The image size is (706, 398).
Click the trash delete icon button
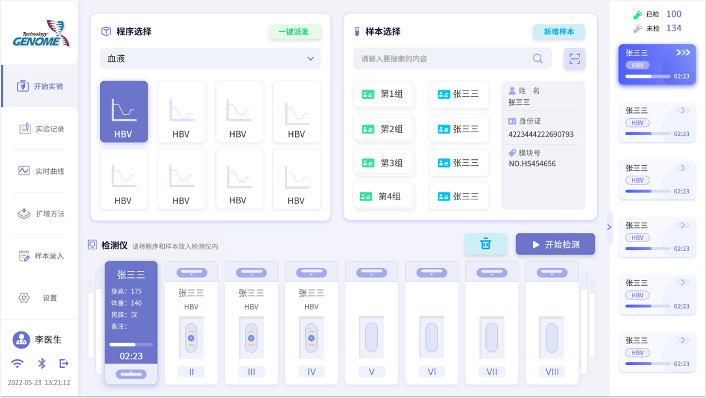[x=485, y=244]
